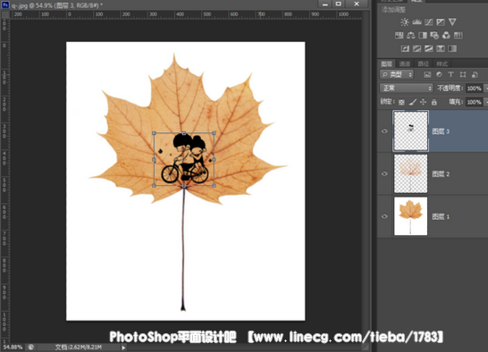Filter layers by shape layers
The height and width of the screenshot is (352, 488).
coord(463,75)
